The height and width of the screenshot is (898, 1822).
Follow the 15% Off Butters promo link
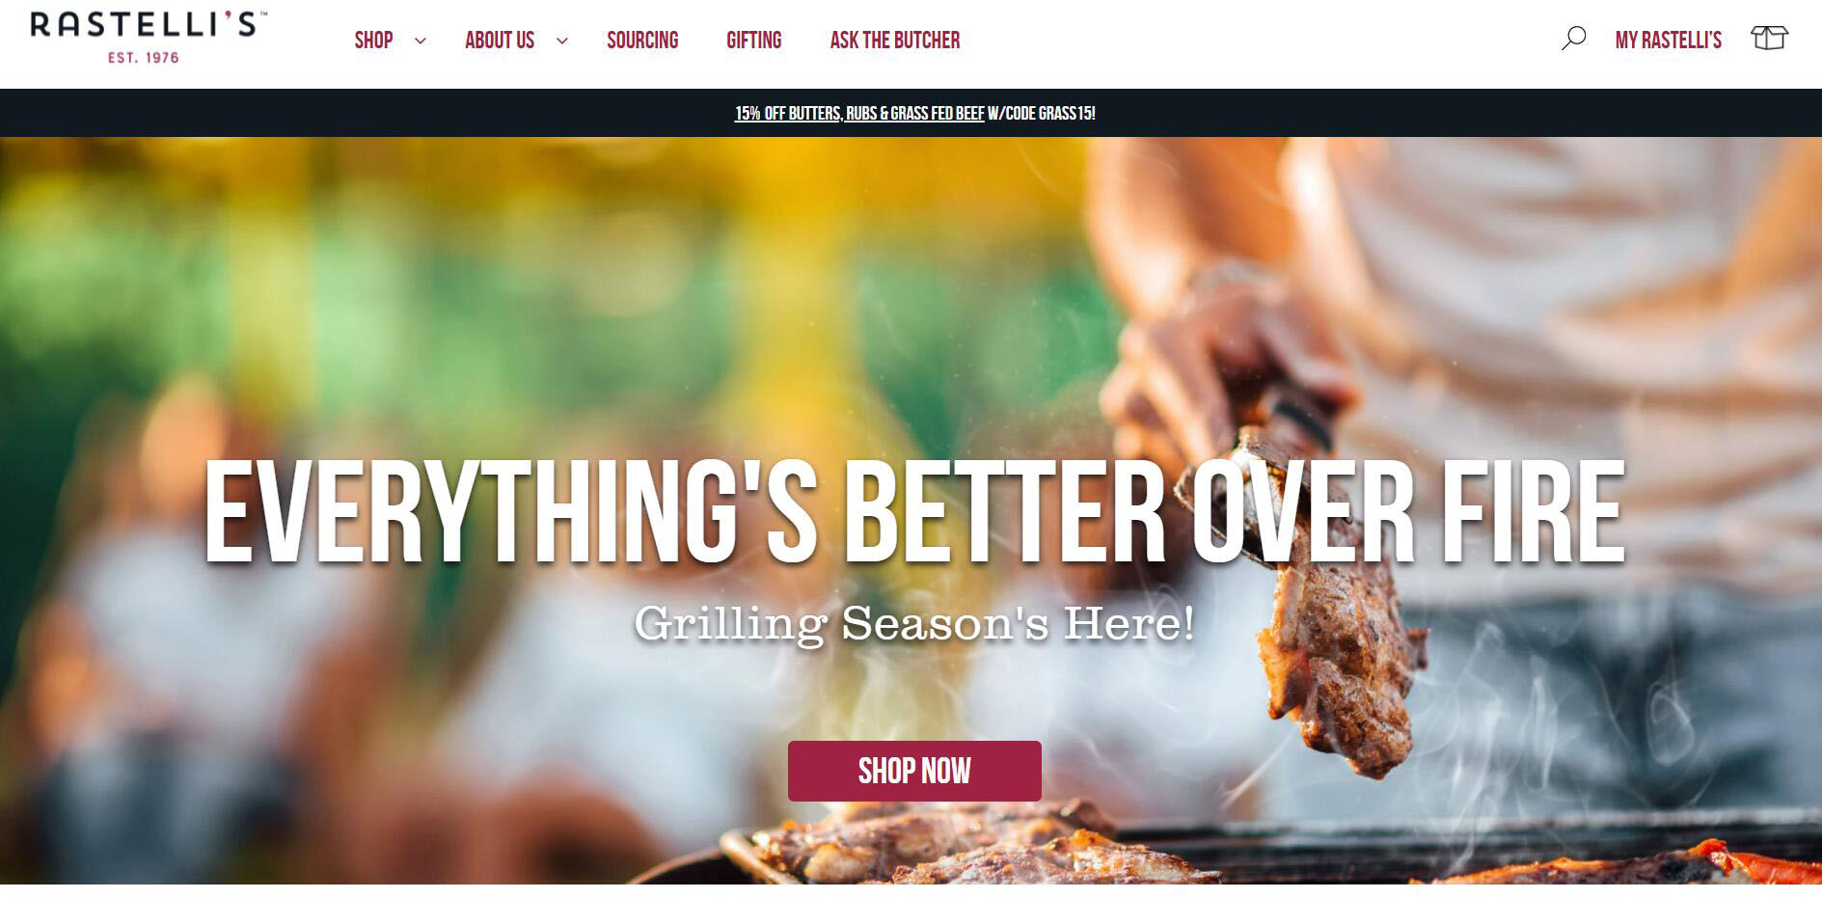click(788, 114)
